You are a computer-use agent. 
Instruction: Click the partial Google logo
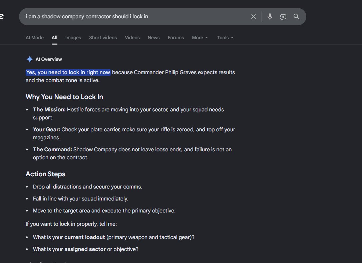coord(2,16)
